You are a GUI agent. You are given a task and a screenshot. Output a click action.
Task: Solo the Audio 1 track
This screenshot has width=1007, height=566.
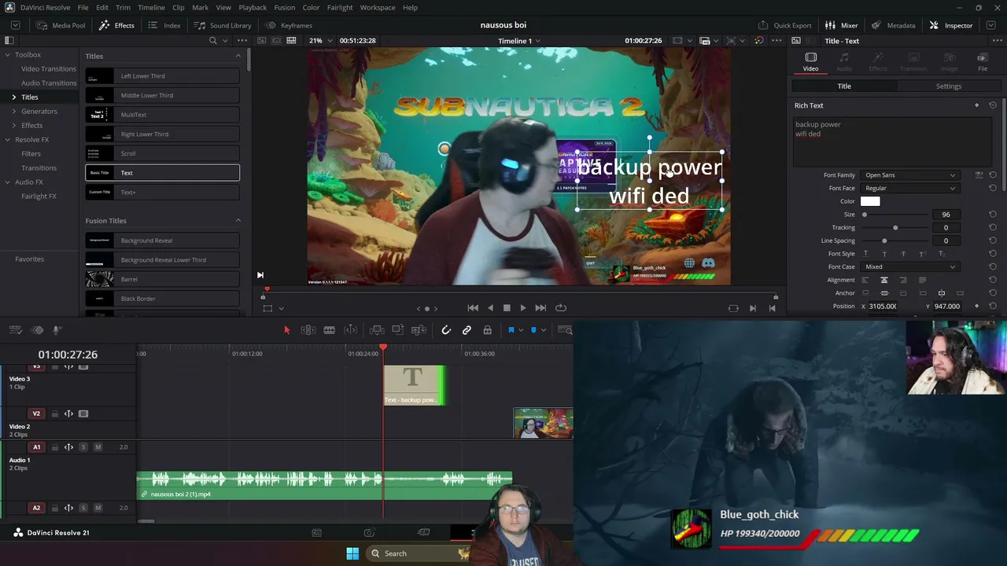tap(83, 447)
